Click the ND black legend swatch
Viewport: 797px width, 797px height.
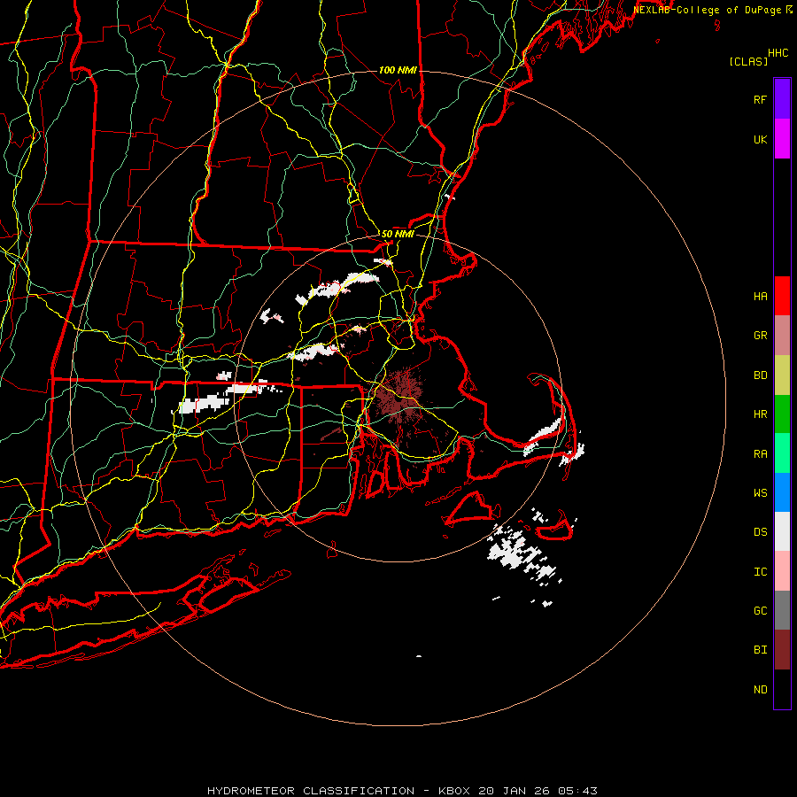click(x=782, y=689)
